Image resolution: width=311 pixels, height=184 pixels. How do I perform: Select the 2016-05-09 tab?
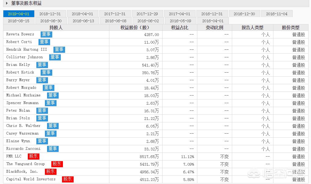181,21
